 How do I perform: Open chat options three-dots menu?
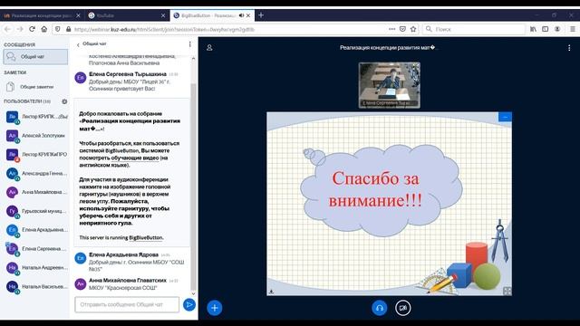(x=189, y=44)
